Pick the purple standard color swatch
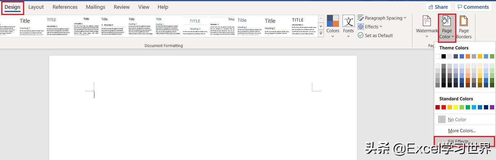This screenshot has width=496, height=160. (492, 107)
